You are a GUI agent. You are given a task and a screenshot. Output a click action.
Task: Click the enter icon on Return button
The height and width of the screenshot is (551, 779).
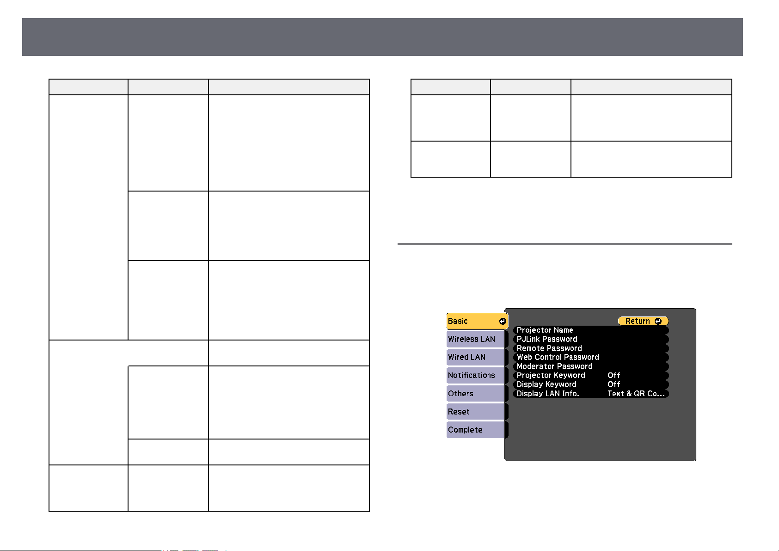tap(658, 321)
